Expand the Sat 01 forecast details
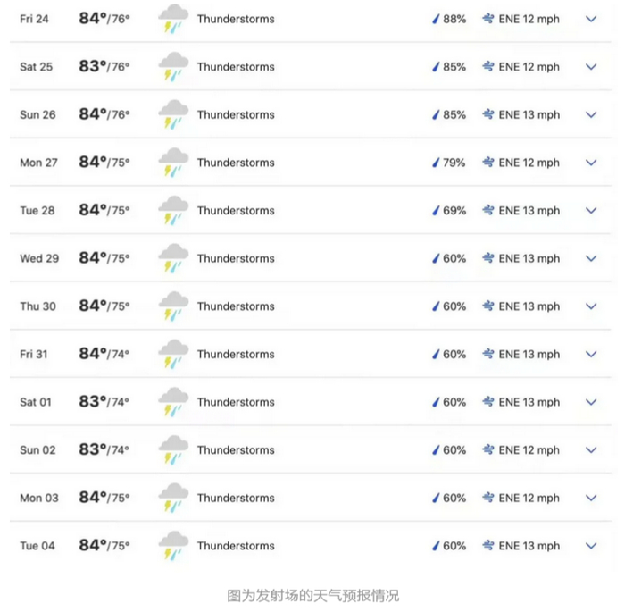The image size is (625, 612). [591, 402]
